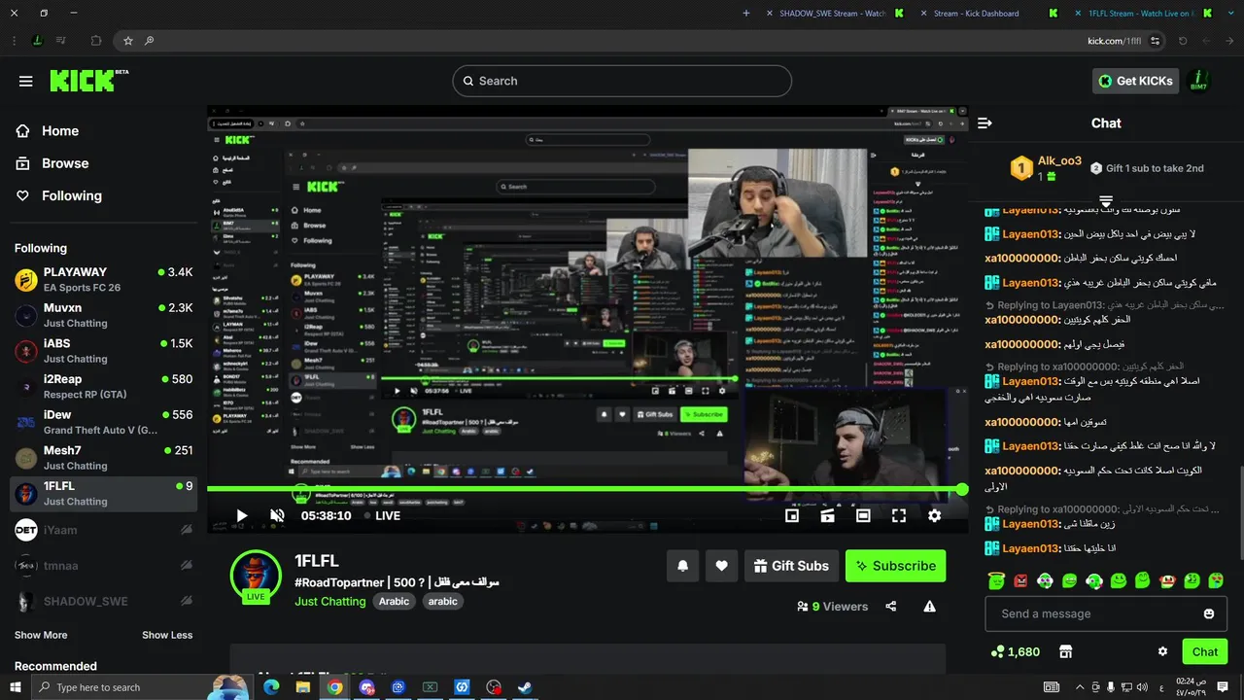The width and height of the screenshot is (1244, 700).
Task: Click the Search field
Action: [622, 81]
